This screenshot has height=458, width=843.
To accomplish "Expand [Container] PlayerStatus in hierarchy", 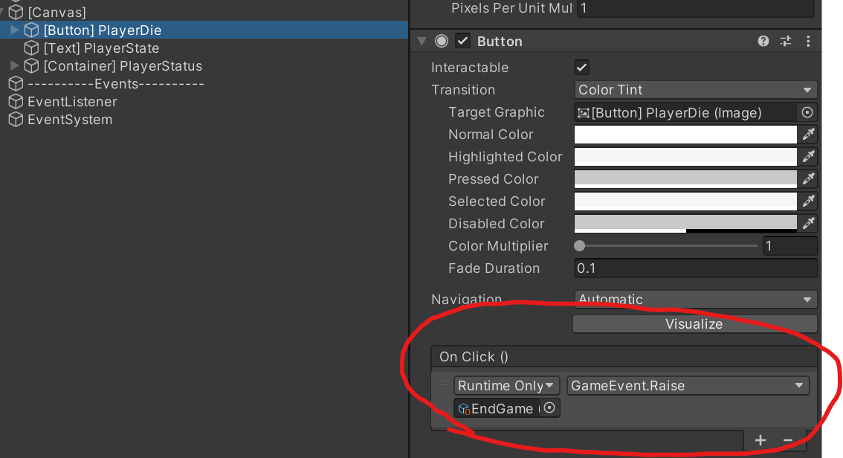I will 15,65.
